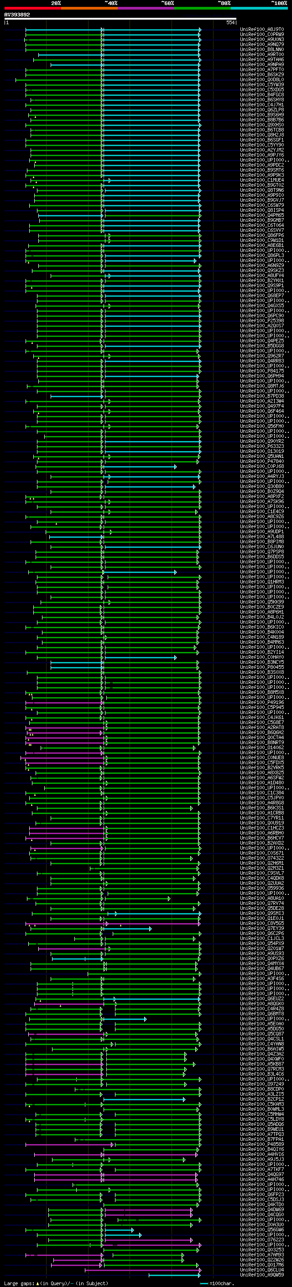This screenshot has width=292, height=1287.
Task: Select hit label UniRef100_A2YJM2
Action: tap(262, 150)
